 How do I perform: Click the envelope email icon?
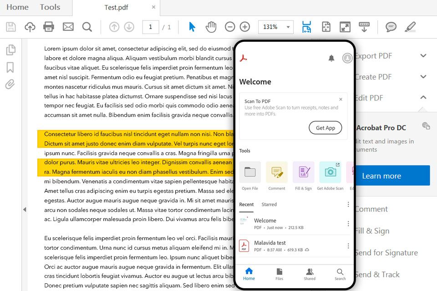[68, 27]
